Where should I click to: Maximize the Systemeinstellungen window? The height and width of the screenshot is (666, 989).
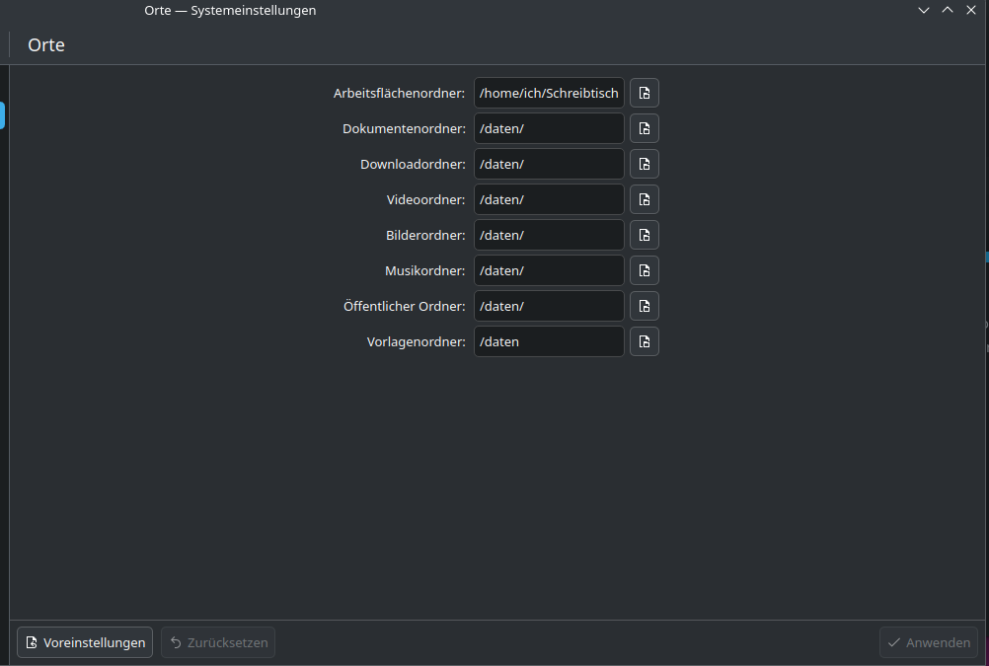click(948, 10)
